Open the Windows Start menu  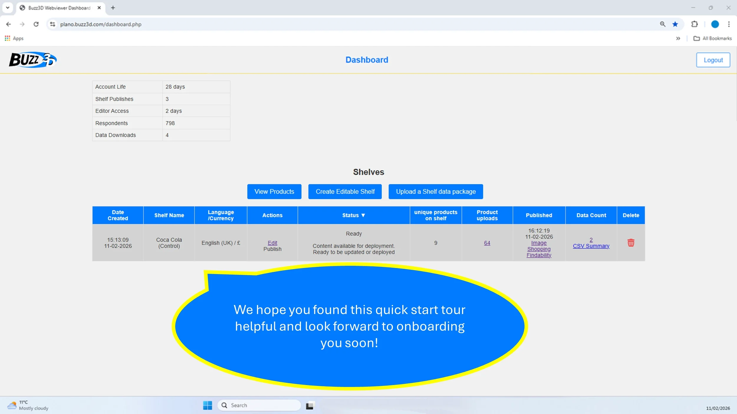208,405
